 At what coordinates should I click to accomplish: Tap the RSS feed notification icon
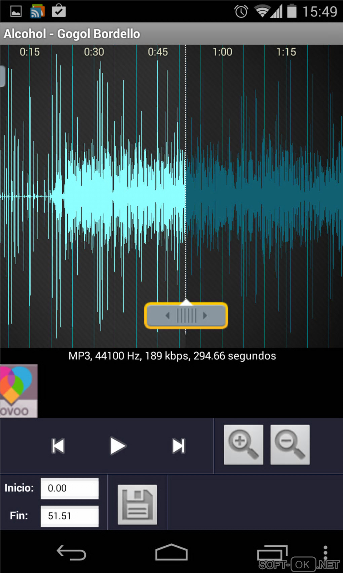tap(37, 11)
